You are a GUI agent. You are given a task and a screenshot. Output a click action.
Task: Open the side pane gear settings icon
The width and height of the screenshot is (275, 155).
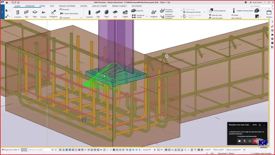click(272, 39)
